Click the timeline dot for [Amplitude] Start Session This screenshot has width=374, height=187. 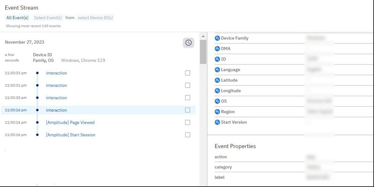click(x=37, y=135)
